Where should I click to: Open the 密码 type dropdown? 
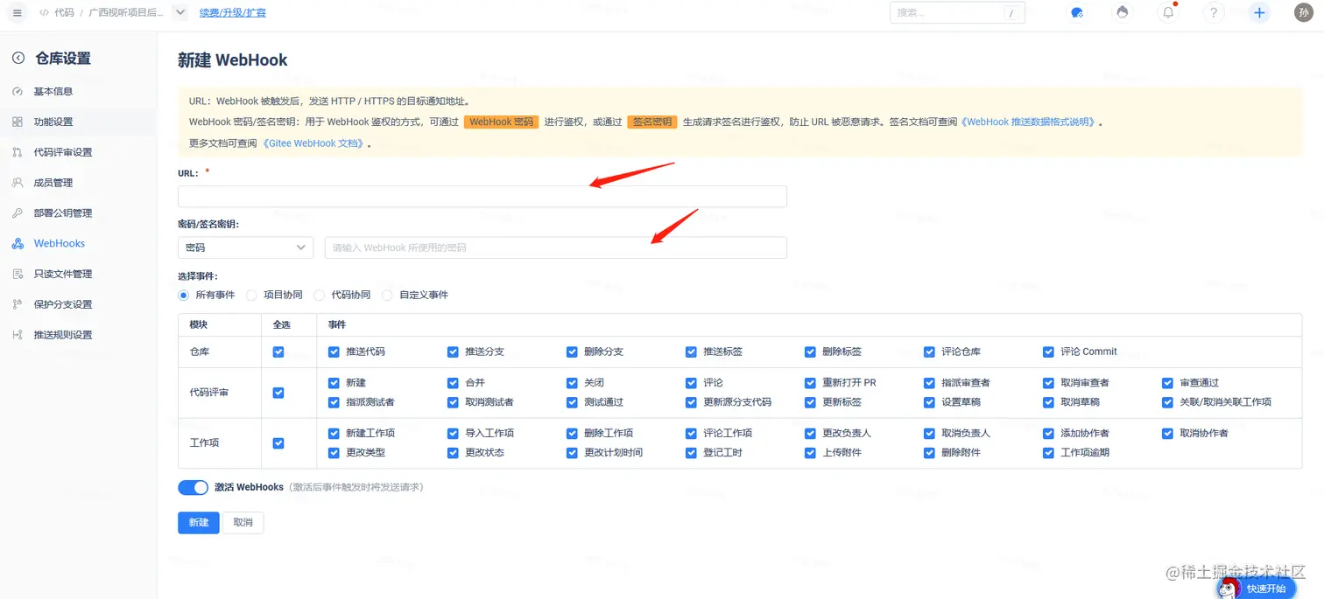pyautogui.click(x=245, y=247)
